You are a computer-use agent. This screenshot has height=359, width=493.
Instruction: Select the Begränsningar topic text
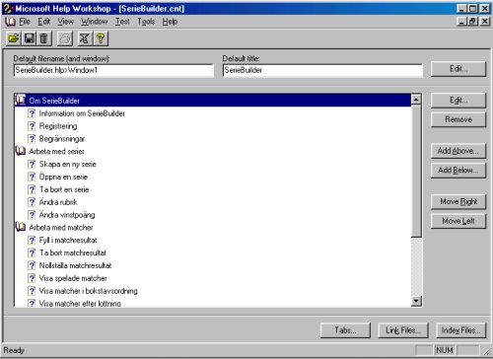pos(62,139)
